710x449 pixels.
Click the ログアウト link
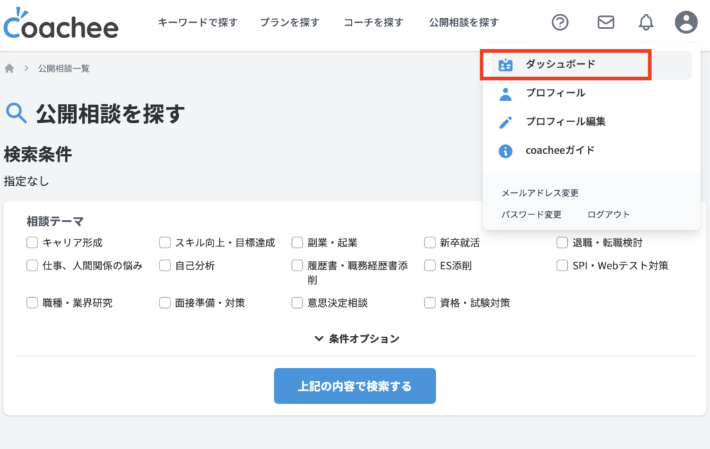point(608,214)
